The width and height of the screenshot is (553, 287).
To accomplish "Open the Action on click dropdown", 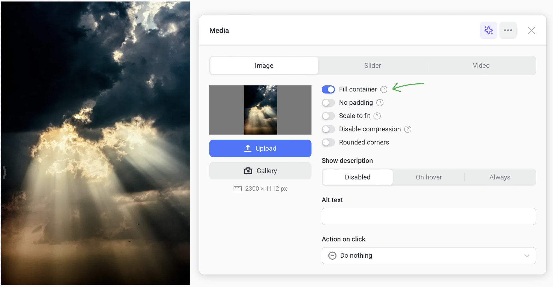I will 428,255.
